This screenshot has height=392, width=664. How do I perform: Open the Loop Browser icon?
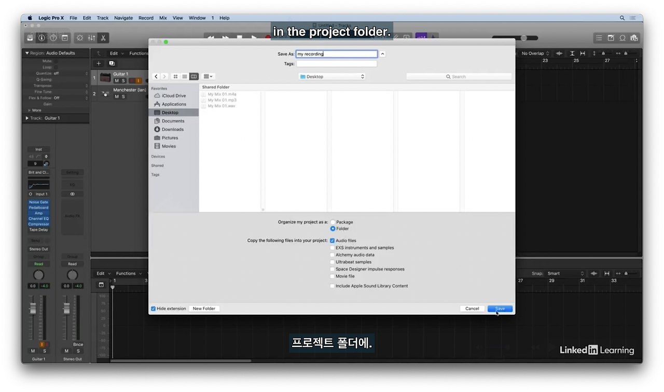click(622, 38)
